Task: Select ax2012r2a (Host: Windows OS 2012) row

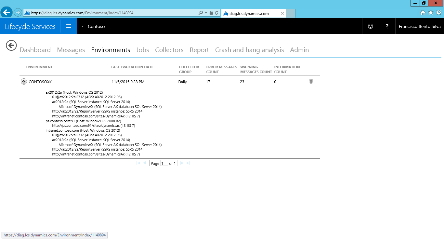Action: click(x=74, y=93)
